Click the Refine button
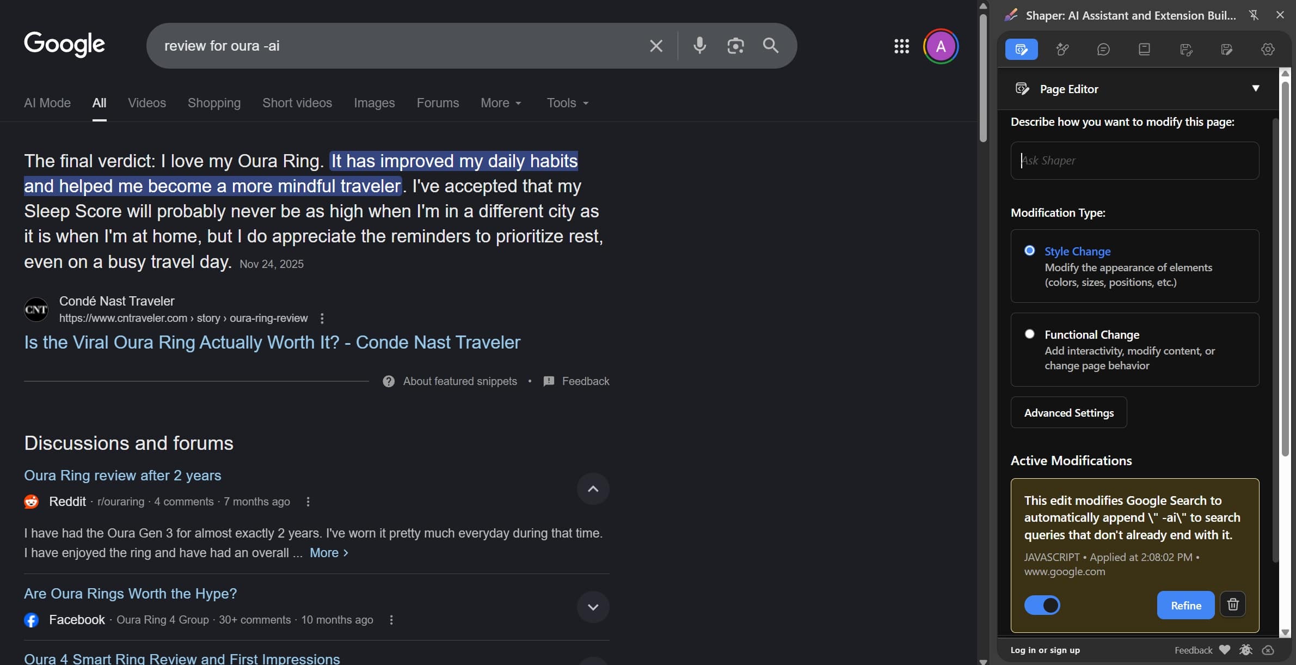 click(x=1186, y=605)
